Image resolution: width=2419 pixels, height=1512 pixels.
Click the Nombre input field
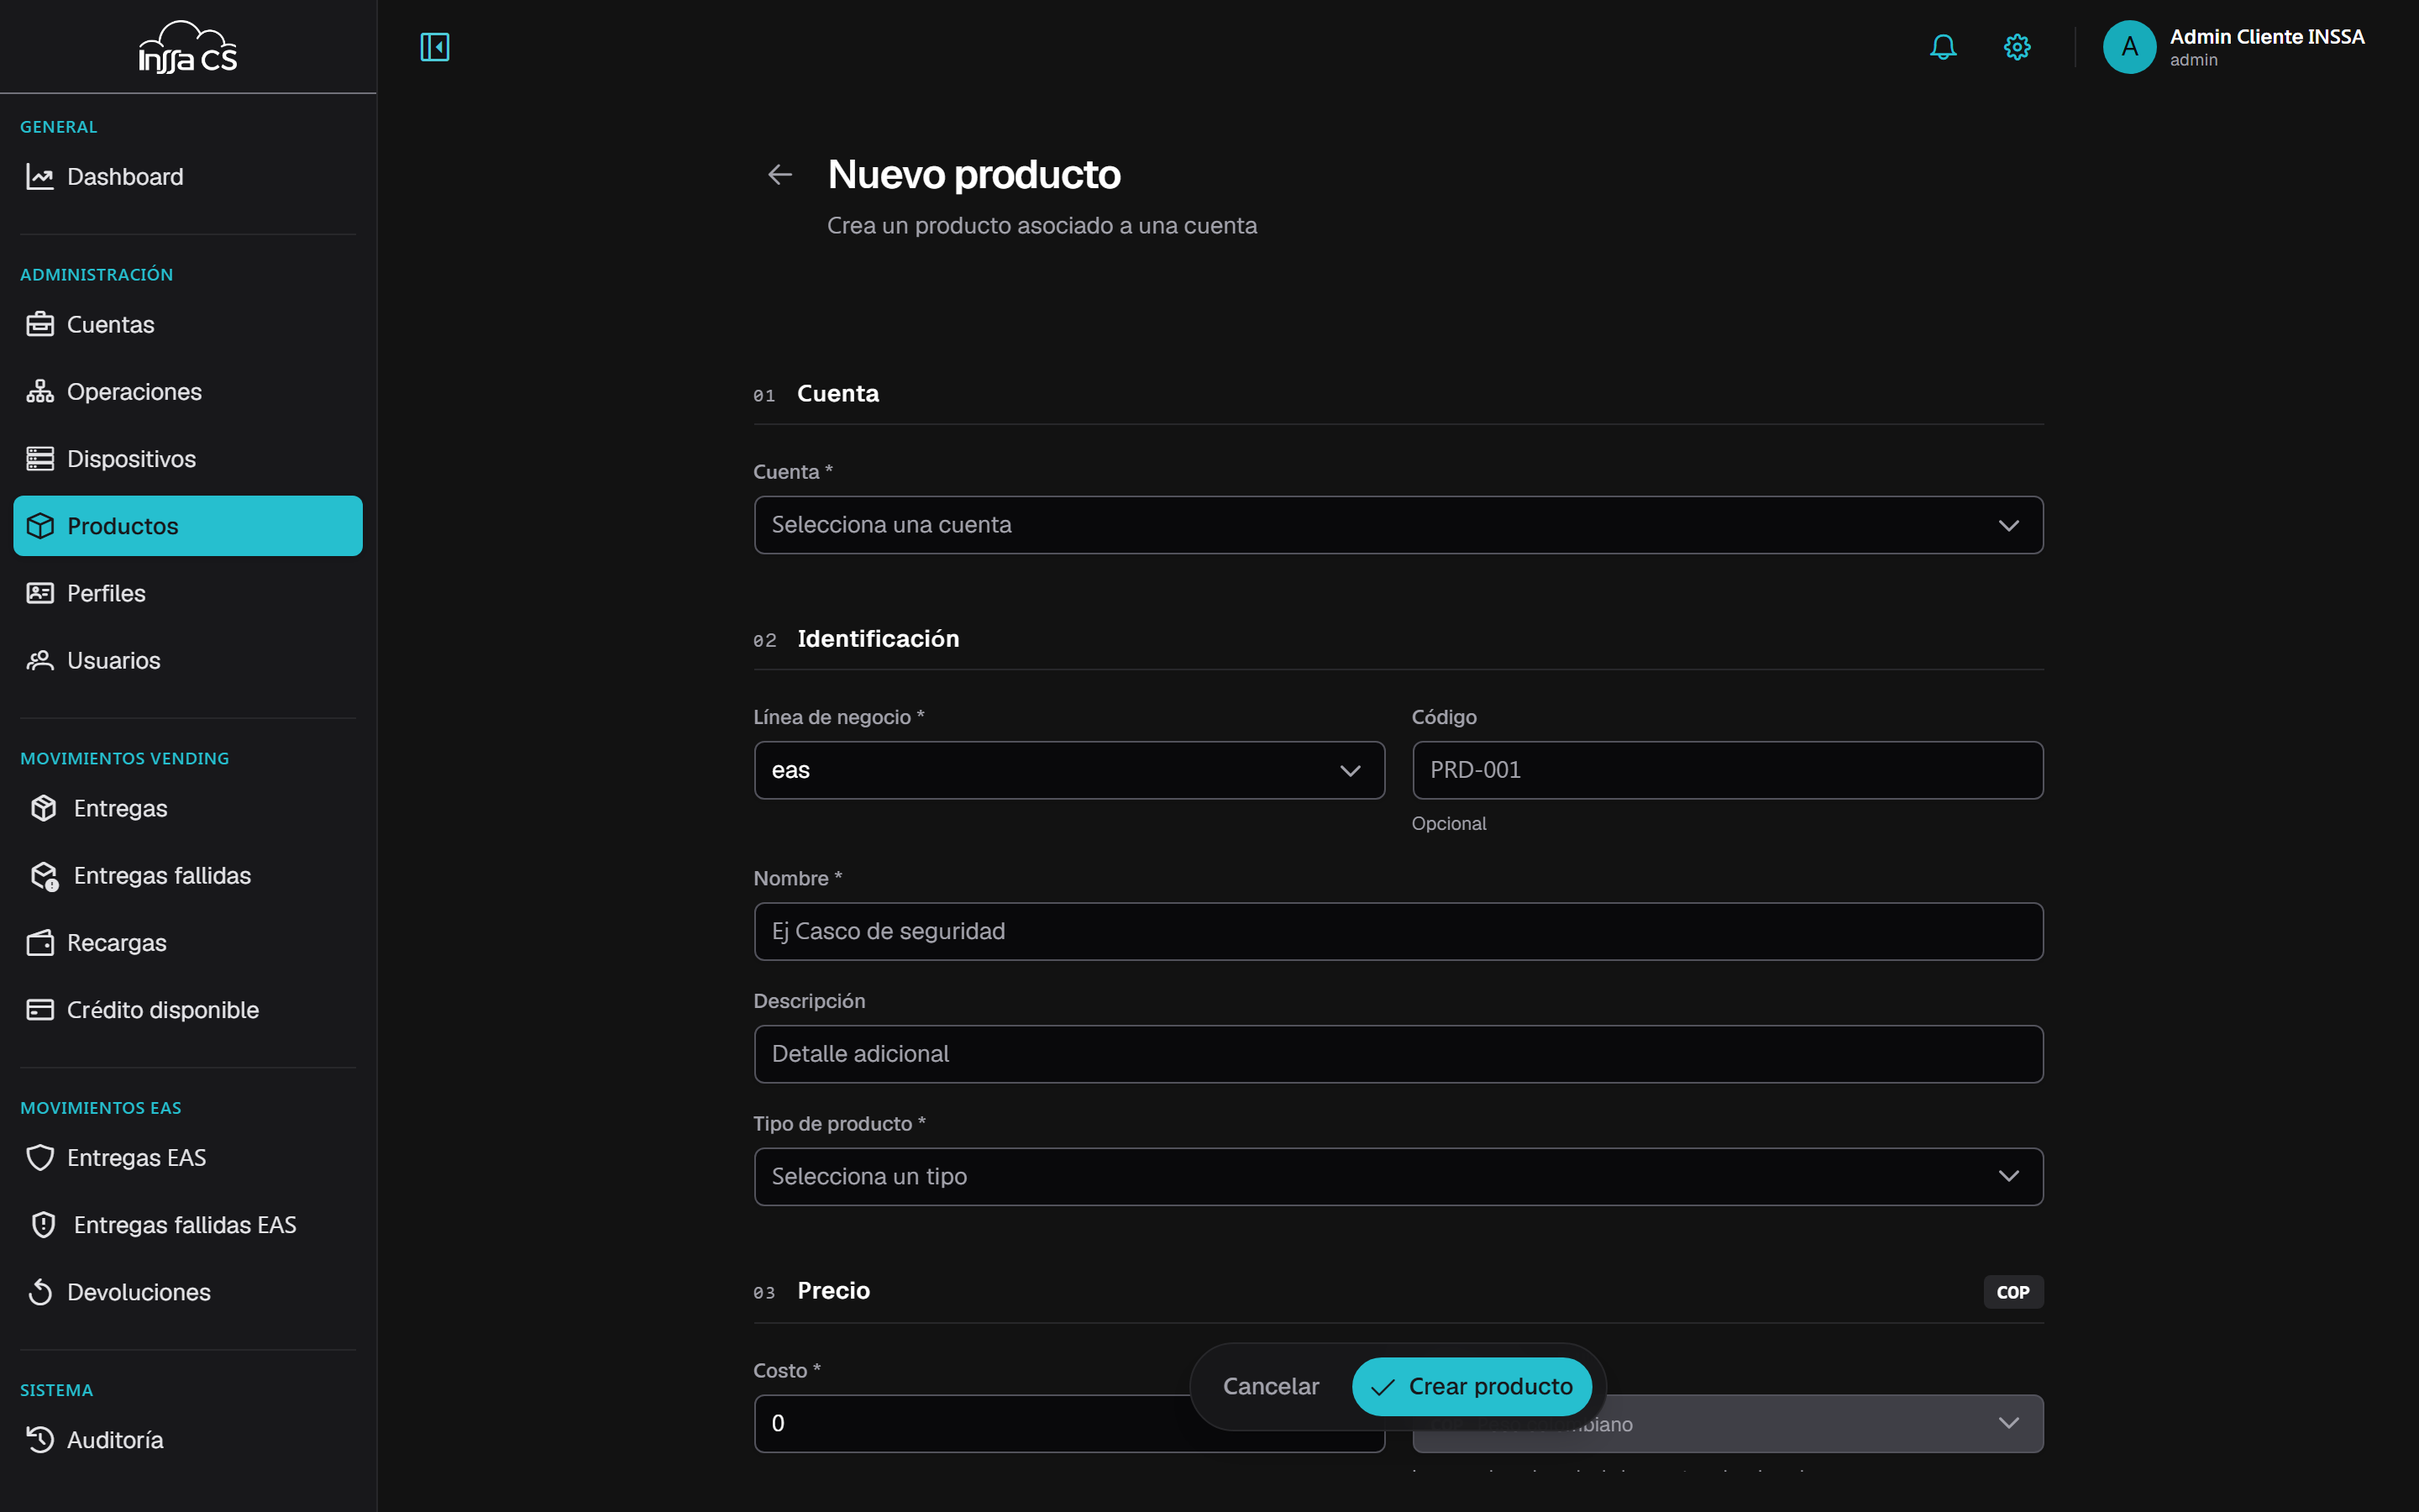tap(1398, 931)
